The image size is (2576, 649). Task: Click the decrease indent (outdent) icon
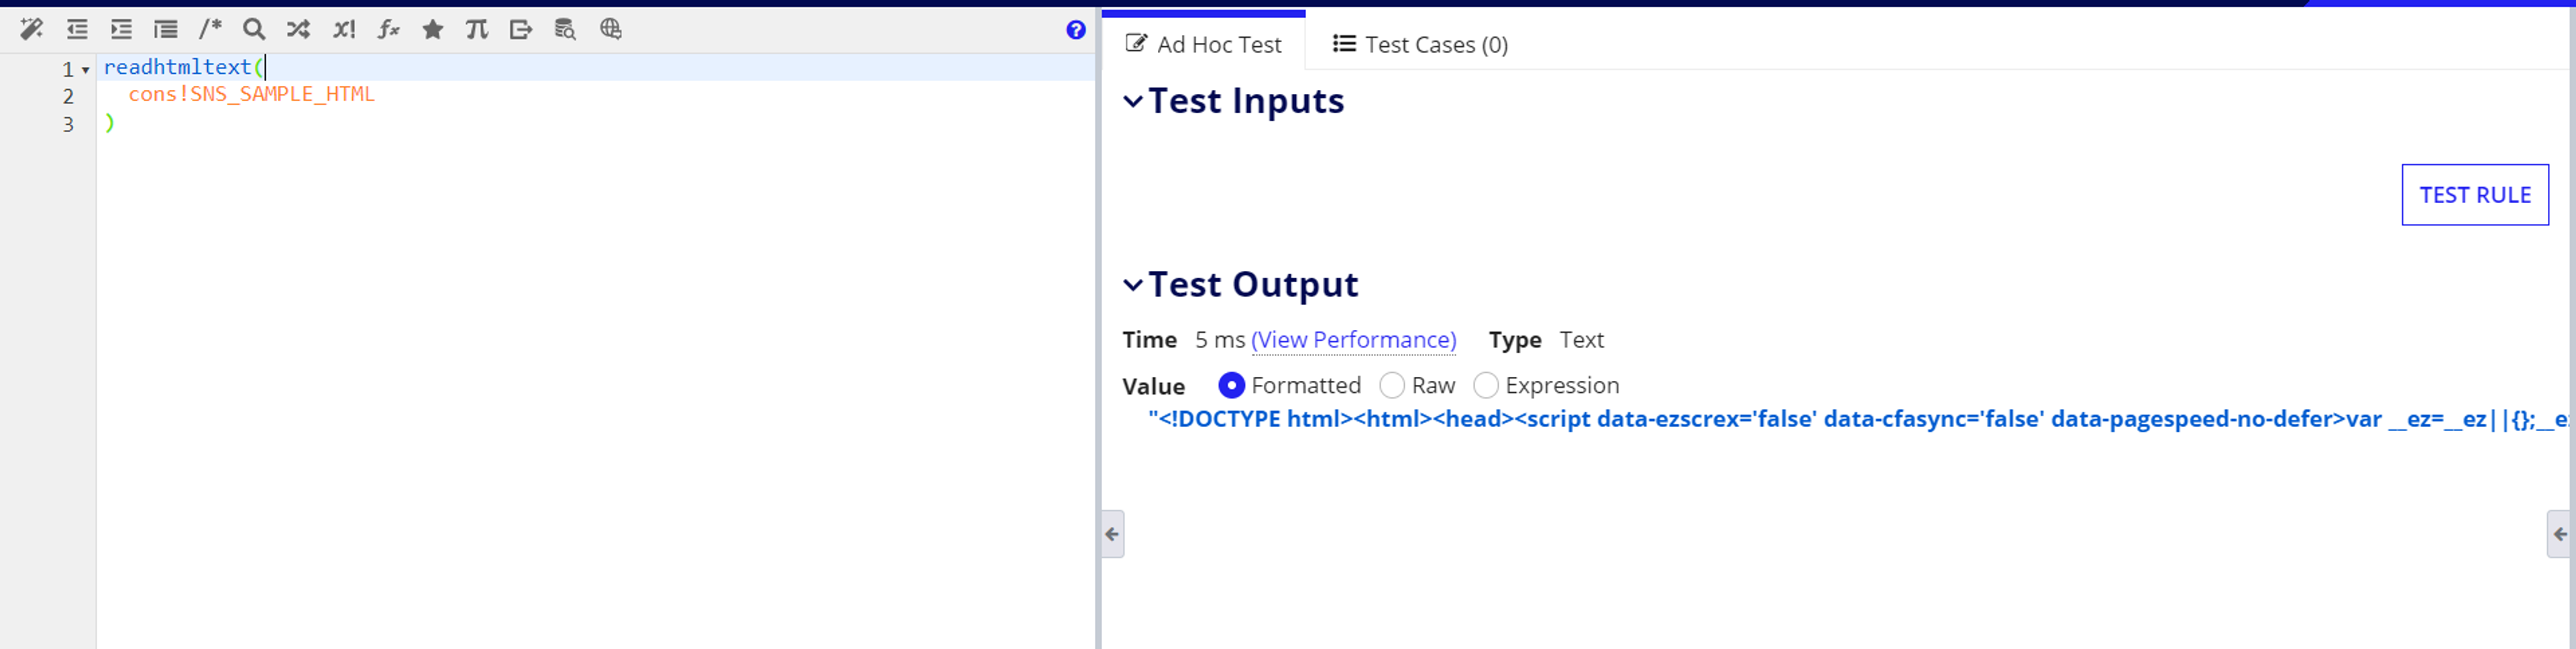pyautogui.click(x=77, y=29)
